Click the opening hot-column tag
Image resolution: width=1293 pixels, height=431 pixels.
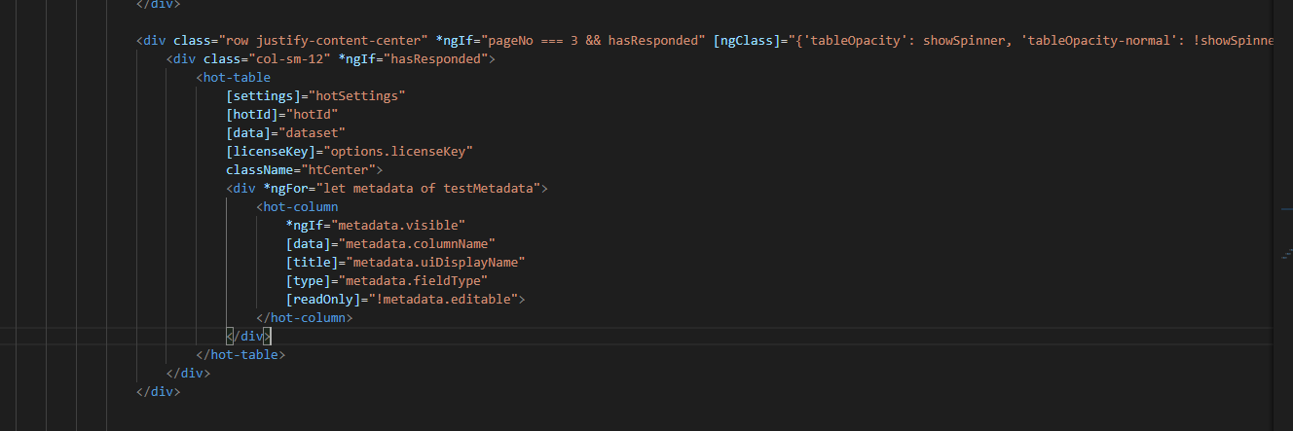pos(297,206)
